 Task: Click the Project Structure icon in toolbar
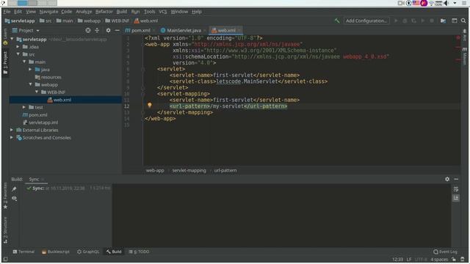[x=443, y=21]
